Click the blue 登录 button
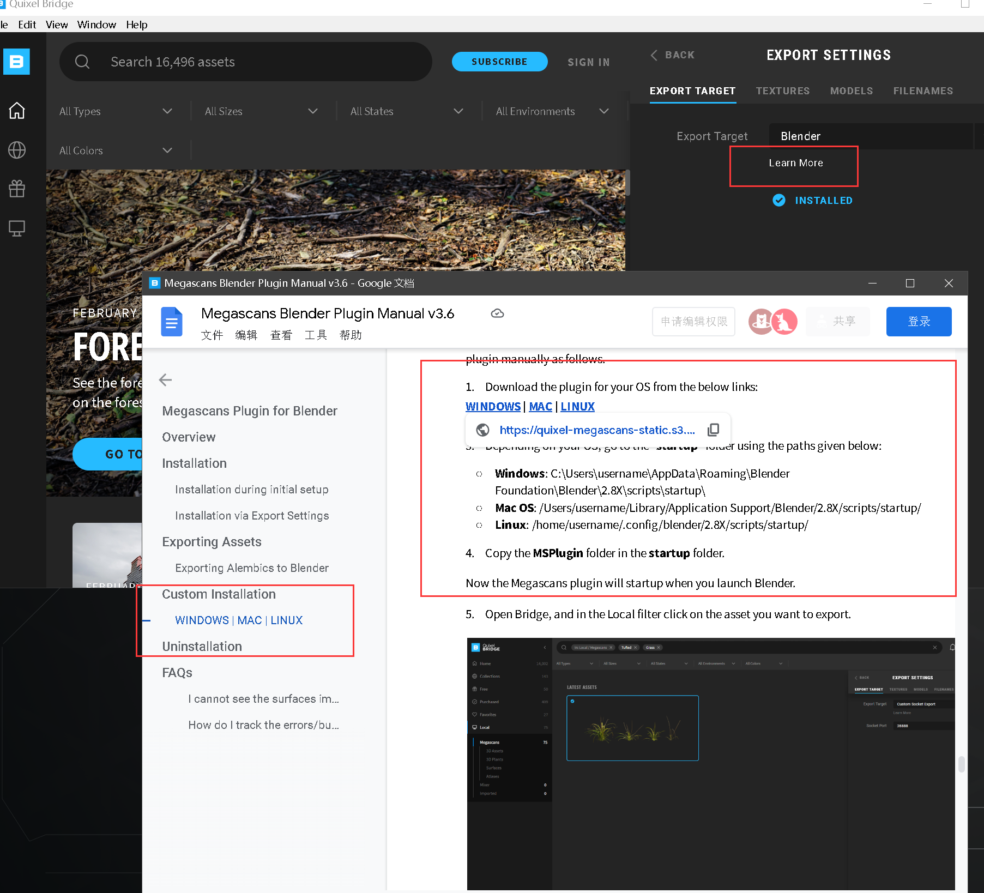 click(x=919, y=322)
